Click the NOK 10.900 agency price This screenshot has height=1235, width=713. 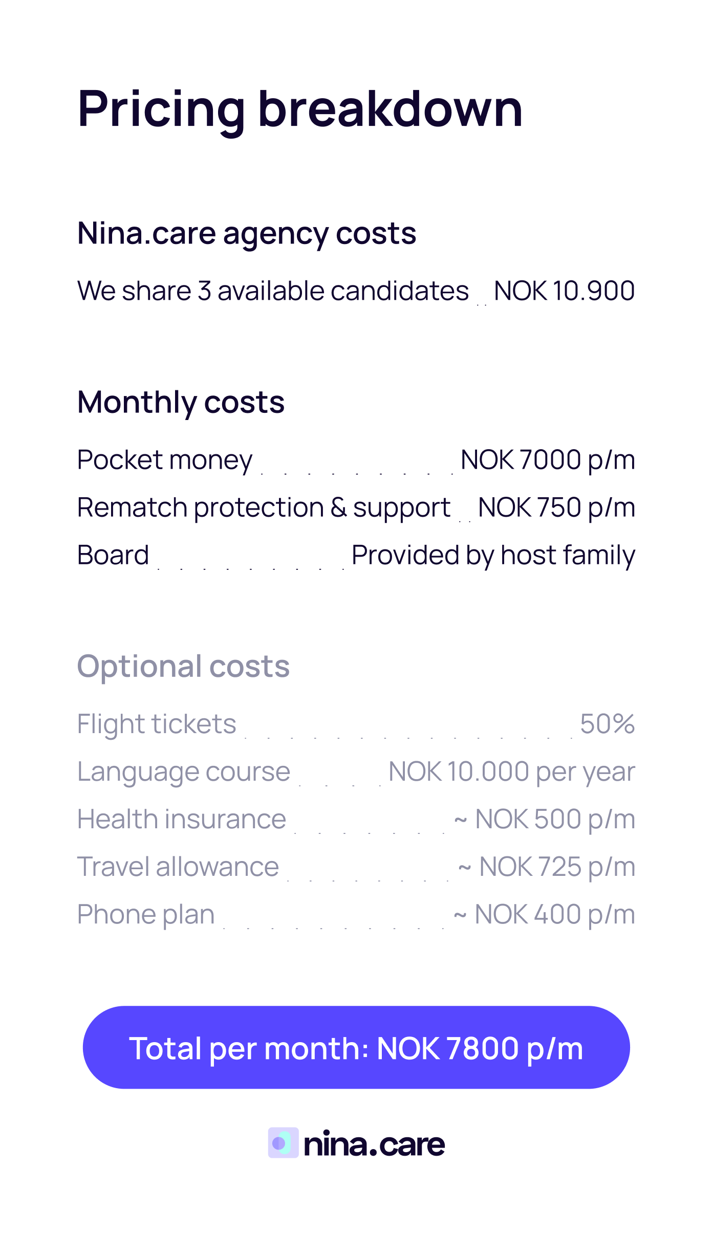point(564,291)
